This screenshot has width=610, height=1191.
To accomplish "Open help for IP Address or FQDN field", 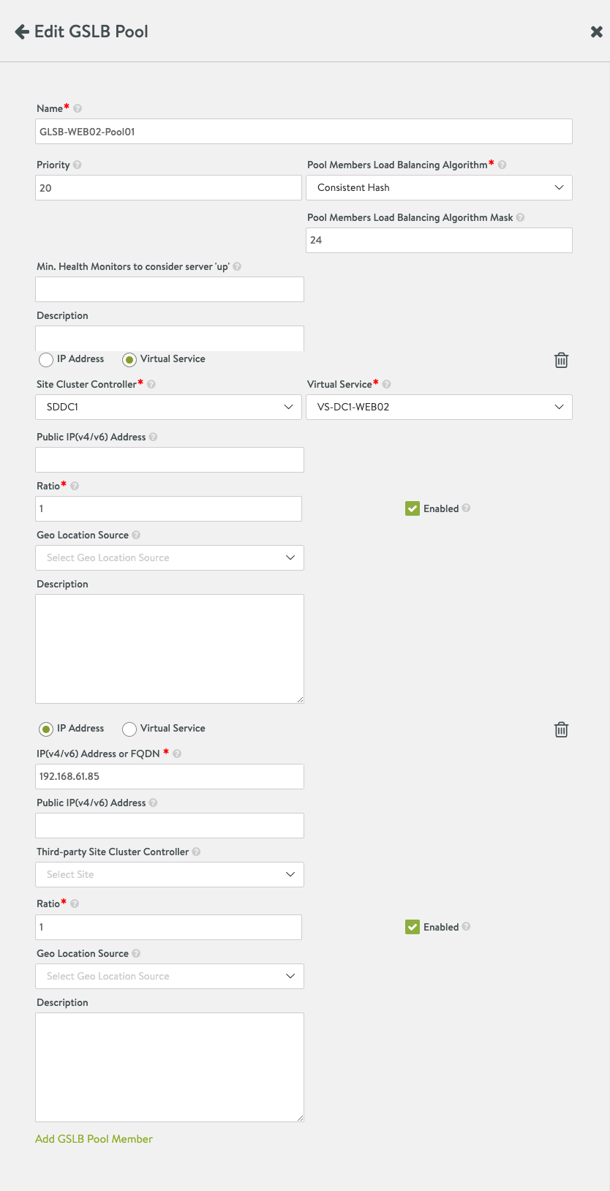I will tap(177, 754).
